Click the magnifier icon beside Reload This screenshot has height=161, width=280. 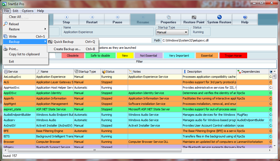pos(5,24)
